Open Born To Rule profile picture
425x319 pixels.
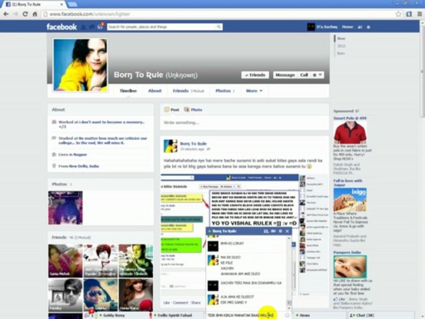click(80, 65)
